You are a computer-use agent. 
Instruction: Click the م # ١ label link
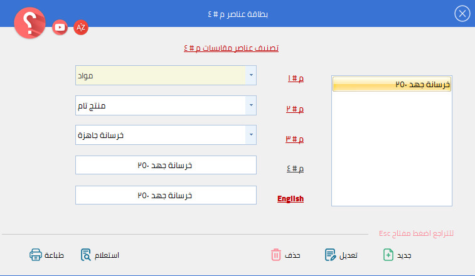296,79
